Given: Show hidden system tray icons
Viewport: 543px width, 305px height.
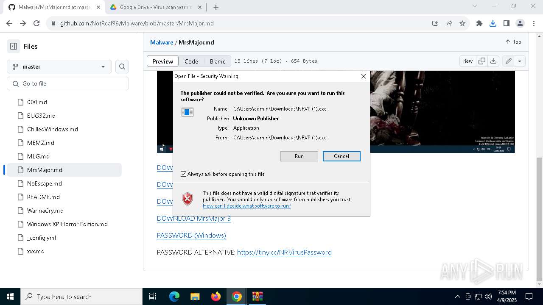Looking at the screenshot, I should coord(457,297).
